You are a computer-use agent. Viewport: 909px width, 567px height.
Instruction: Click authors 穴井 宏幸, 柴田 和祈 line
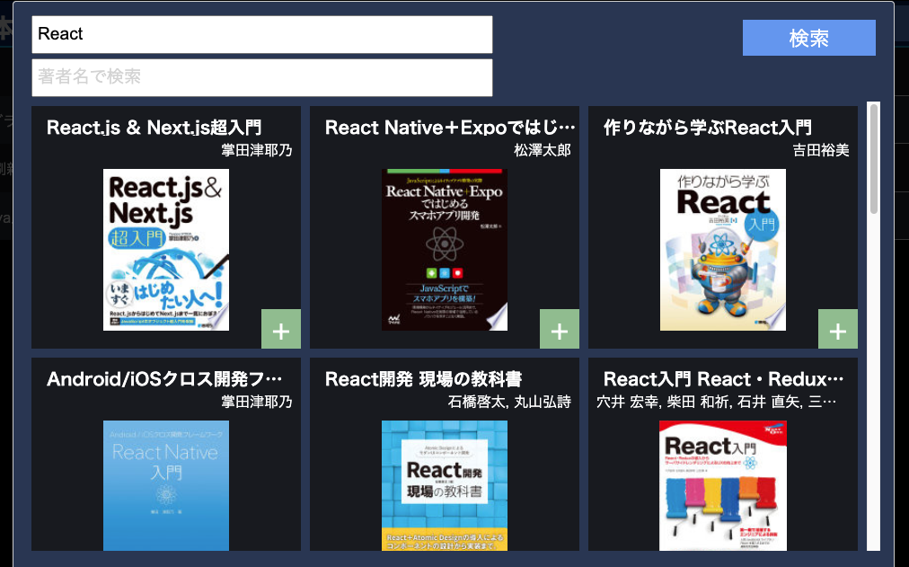717,403
